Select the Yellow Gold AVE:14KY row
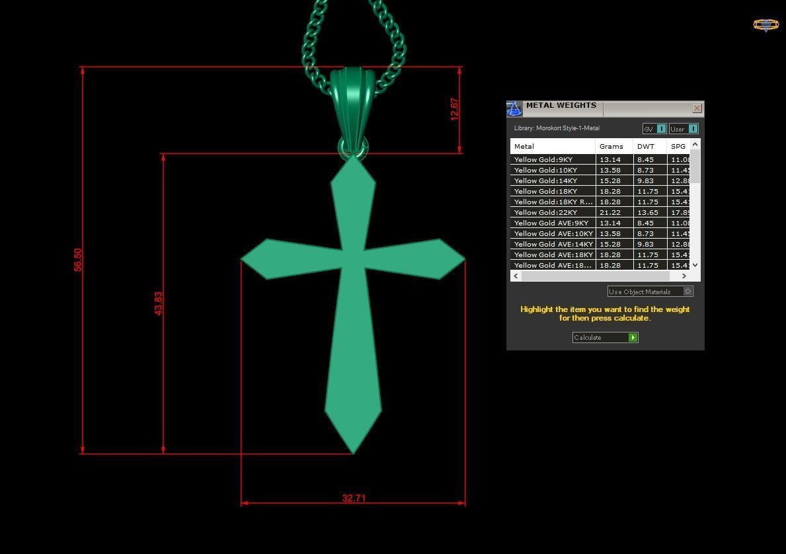This screenshot has height=554, width=786. tap(600, 244)
